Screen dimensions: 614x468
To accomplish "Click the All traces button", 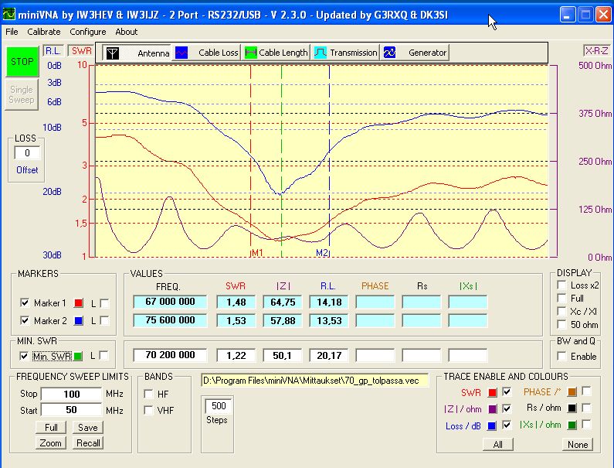I will click(x=497, y=445).
